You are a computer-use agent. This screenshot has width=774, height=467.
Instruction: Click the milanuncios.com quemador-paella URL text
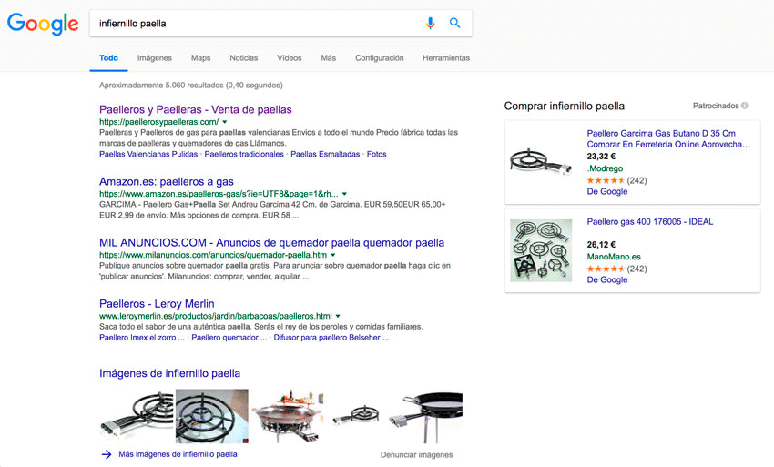pos(213,255)
